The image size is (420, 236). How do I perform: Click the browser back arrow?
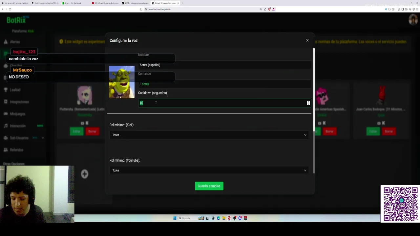pos(3,9)
